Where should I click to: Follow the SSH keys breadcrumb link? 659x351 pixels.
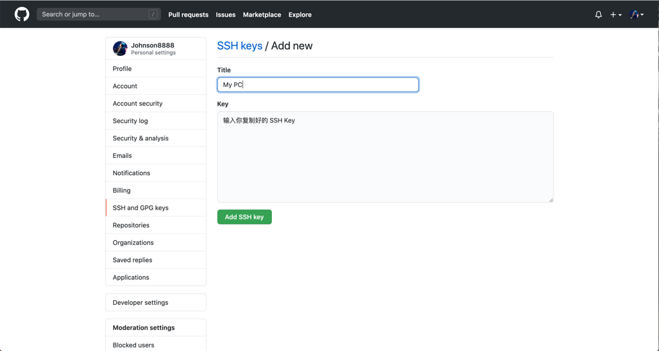coord(239,46)
